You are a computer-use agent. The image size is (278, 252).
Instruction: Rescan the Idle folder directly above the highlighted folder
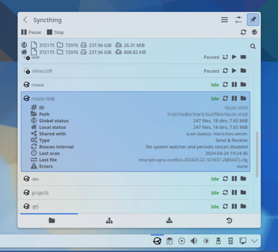point(225,84)
